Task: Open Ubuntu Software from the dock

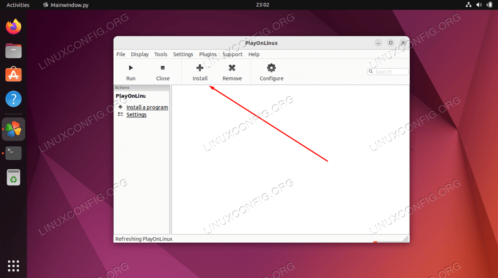Action: [x=14, y=75]
